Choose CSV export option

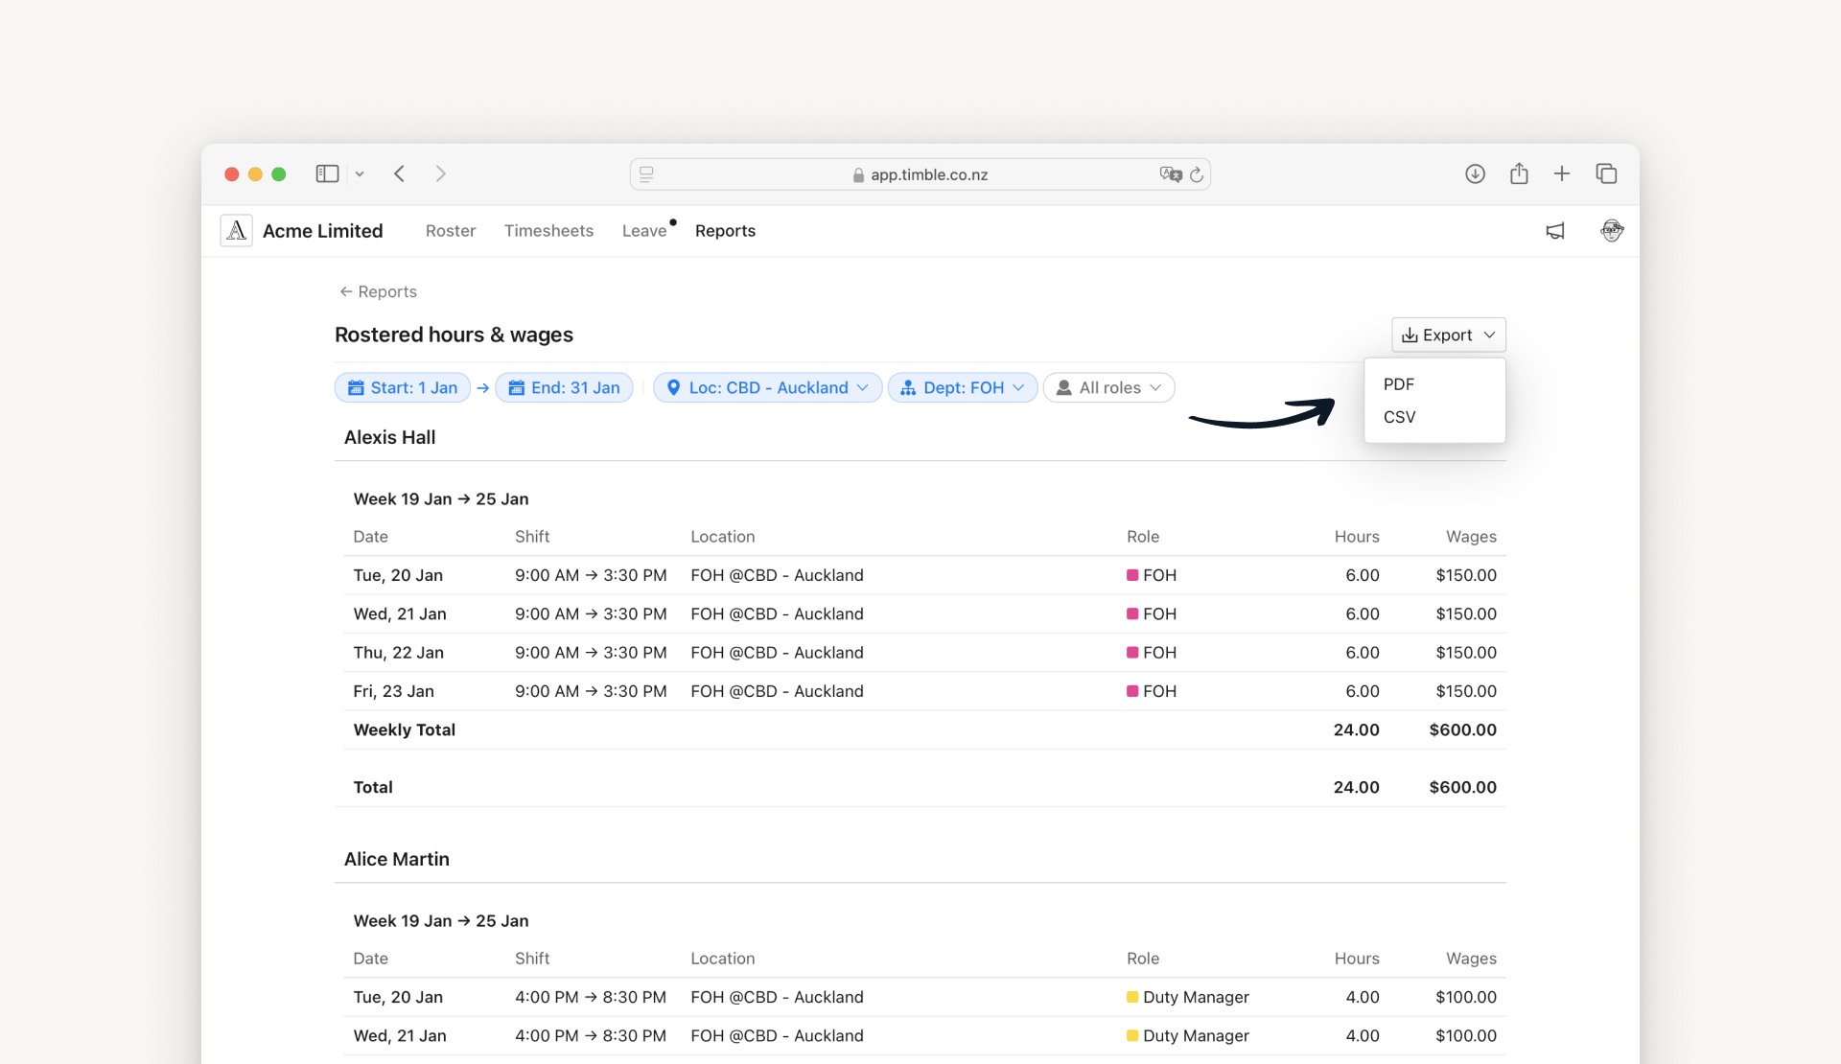(x=1400, y=417)
